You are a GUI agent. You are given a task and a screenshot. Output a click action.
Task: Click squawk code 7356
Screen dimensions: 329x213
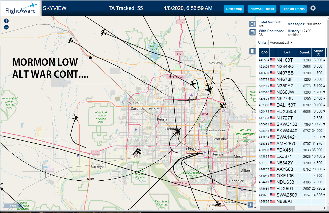tap(307, 124)
